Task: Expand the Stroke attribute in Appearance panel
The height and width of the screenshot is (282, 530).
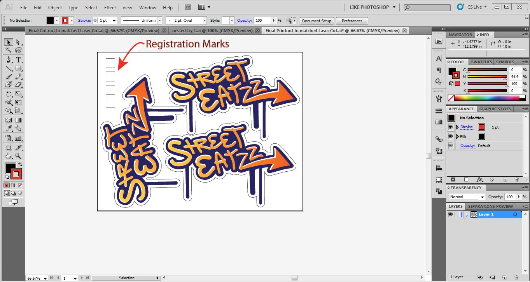Action: (457, 127)
